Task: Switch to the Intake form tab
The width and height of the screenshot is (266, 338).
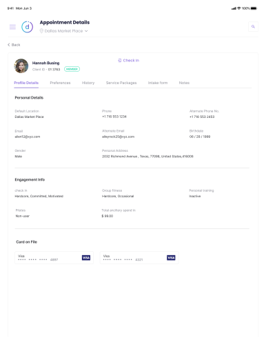Action: (x=158, y=83)
